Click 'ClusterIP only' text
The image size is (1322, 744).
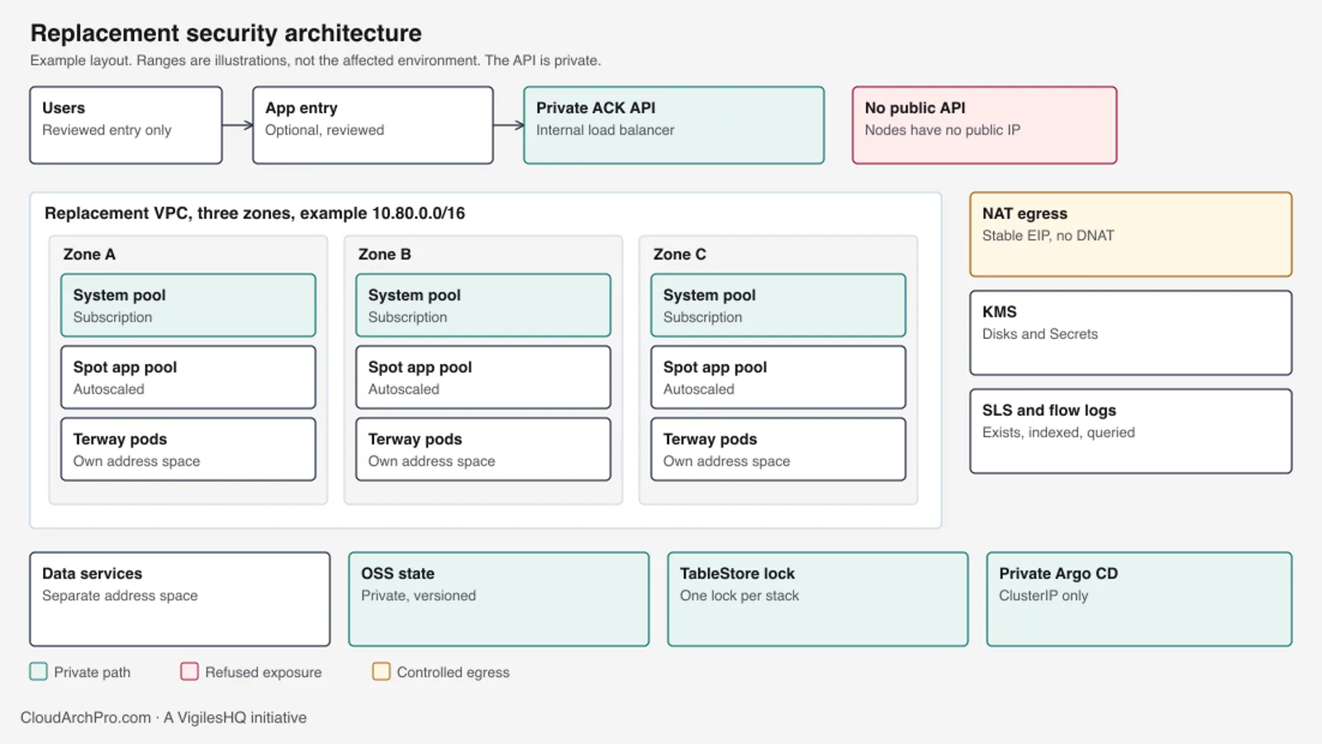point(1044,595)
